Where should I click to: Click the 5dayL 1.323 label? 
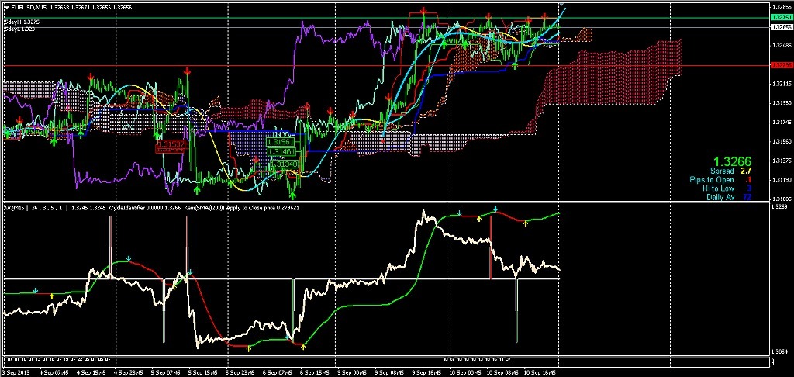point(20,29)
